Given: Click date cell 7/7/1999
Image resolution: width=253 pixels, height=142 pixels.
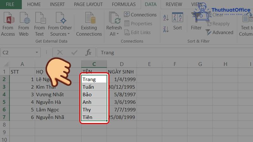Looking at the screenshot, I should pyautogui.click(x=122, y=109).
